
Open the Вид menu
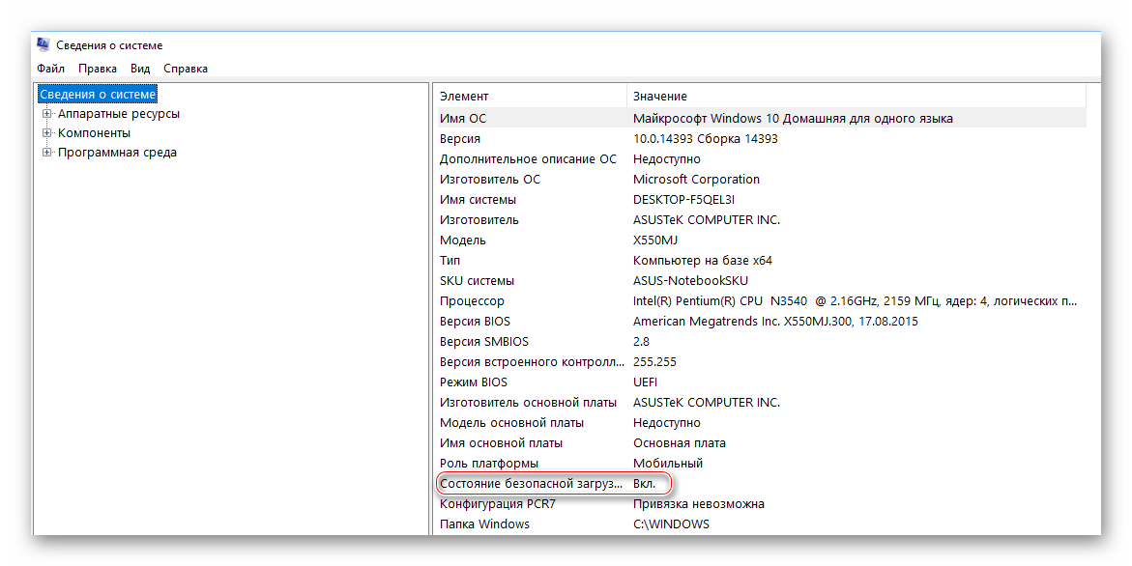click(140, 69)
